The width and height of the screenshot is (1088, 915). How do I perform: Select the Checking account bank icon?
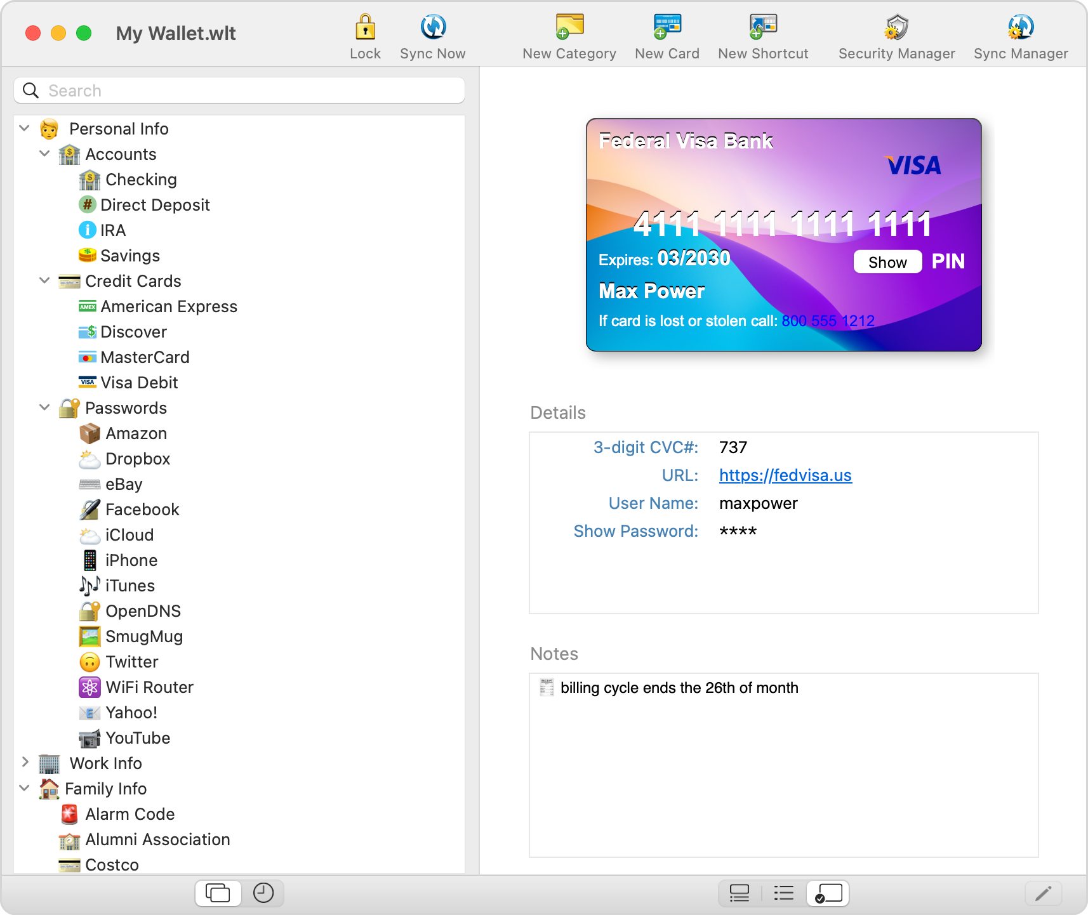(x=90, y=180)
